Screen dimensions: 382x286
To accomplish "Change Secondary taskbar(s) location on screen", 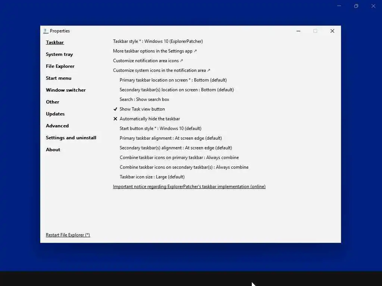I will (176, 90).
